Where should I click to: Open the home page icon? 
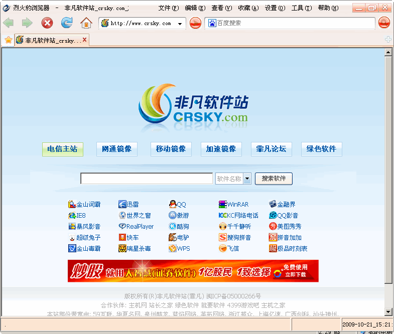86,23
